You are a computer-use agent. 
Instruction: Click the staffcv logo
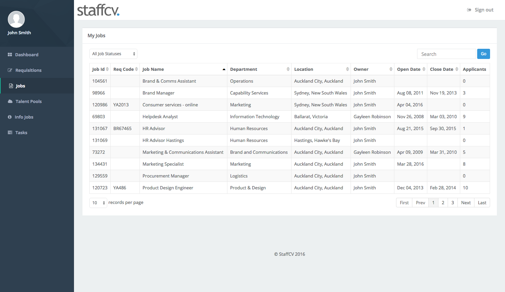click(98, 10)
